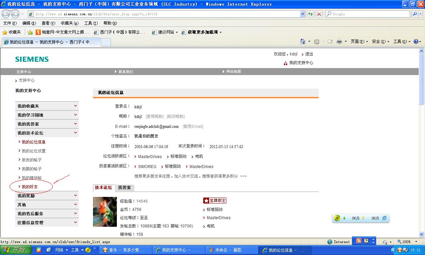
Task: Click the 联系我们 navigation link
Action: tap(126, 72)
